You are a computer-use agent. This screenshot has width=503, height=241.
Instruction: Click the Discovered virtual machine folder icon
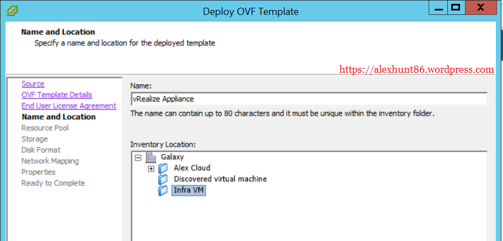[x=163, y=179]
